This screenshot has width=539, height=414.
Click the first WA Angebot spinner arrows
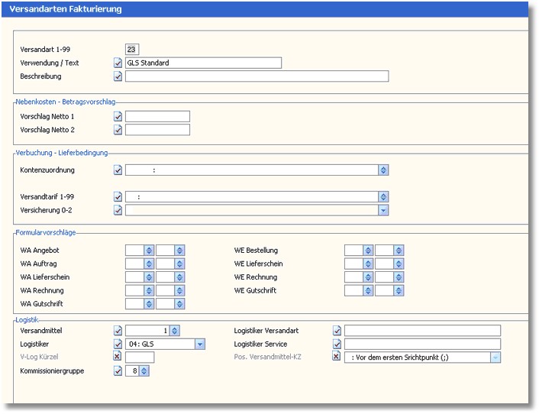point(149,251)
